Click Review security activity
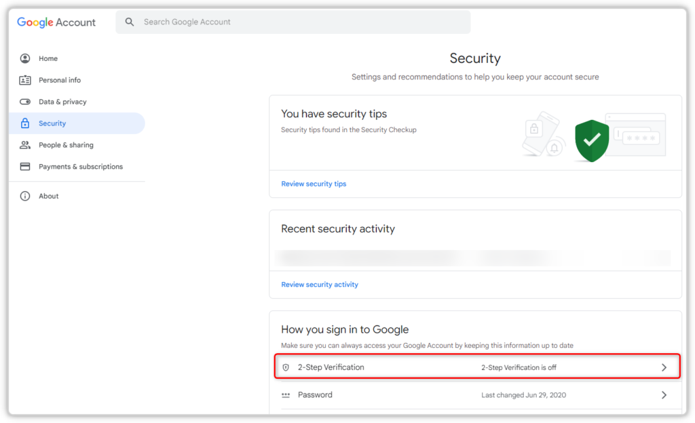695x423 pixels. tap(320, 284)
